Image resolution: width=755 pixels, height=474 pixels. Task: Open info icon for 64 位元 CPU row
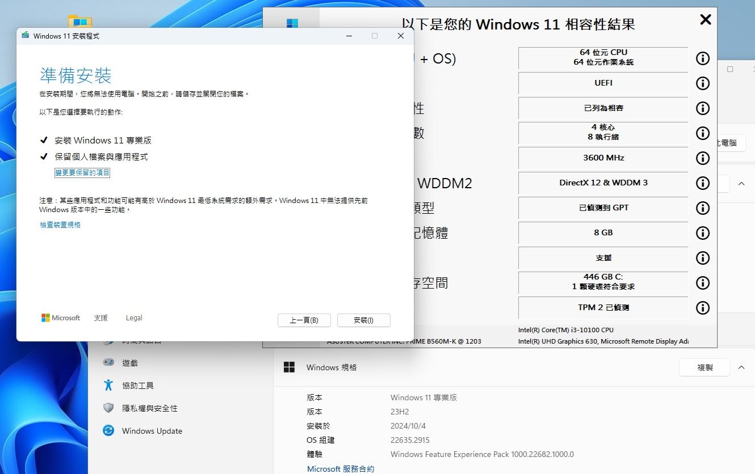(703, 58)
